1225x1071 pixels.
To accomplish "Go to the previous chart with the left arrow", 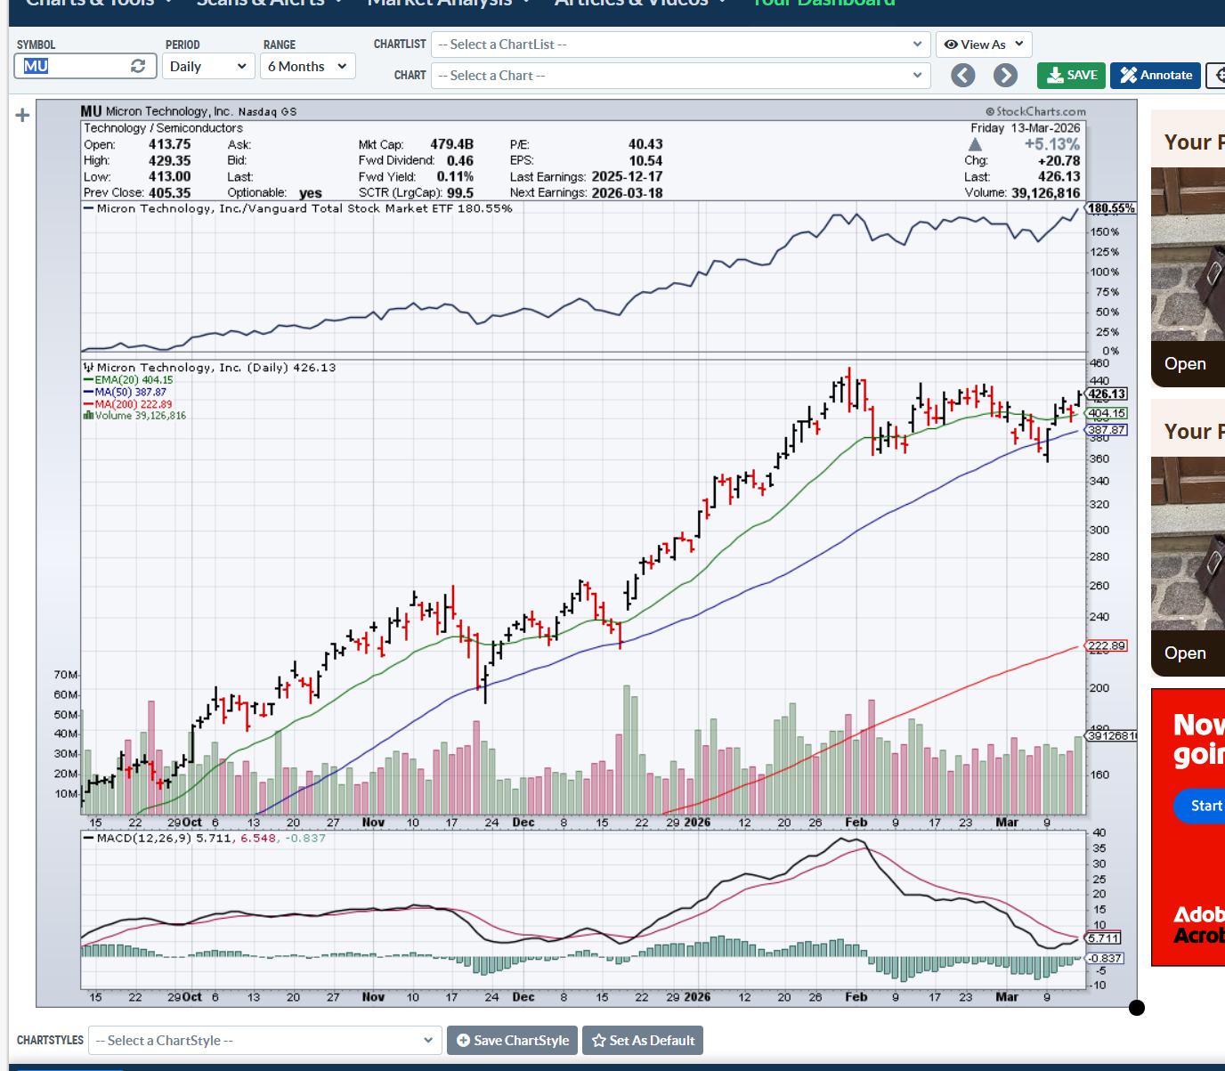I will coord(963,76).
